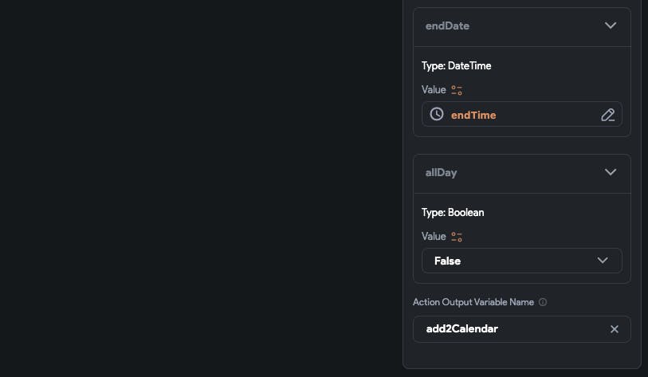Click the variable-binding icon beside allDay Value

coord(457,237)
